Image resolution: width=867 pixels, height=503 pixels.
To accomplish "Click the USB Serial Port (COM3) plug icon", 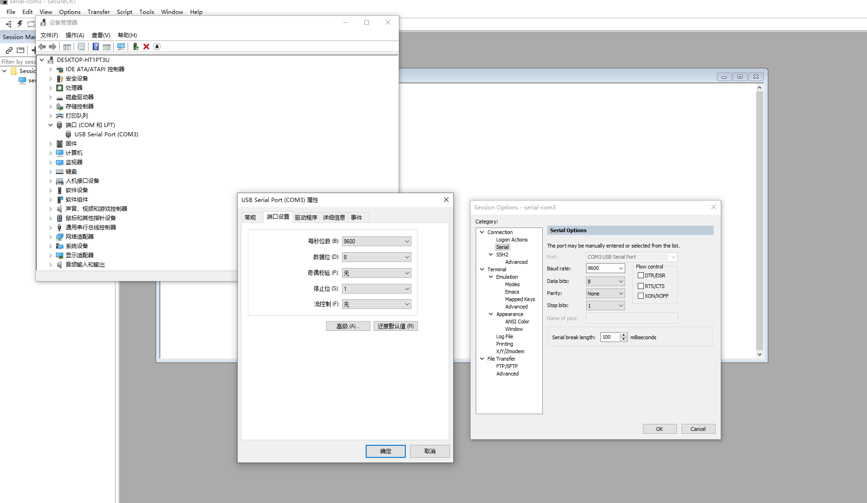I will click(68, 134).
